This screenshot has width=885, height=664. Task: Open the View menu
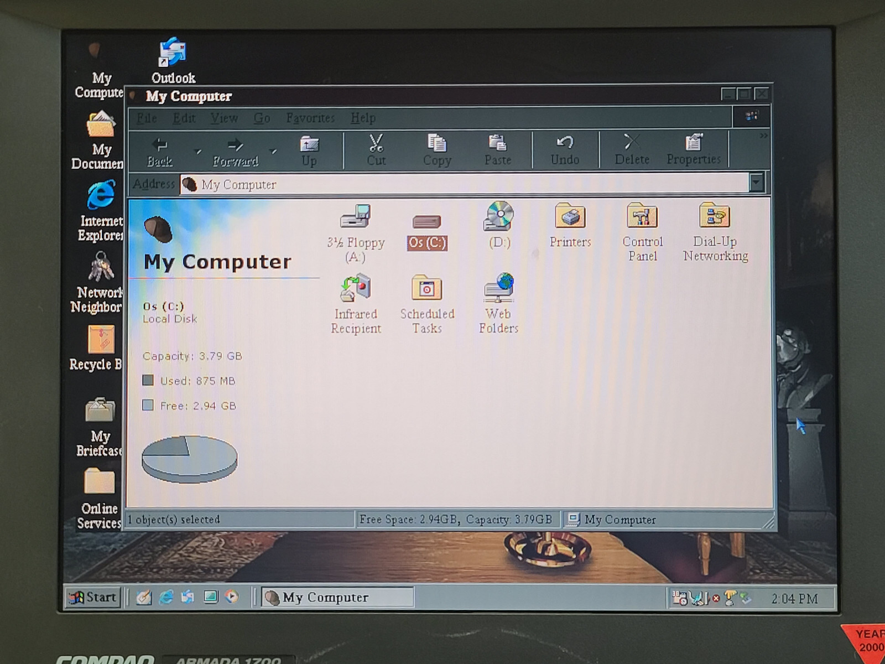[224, 118]
